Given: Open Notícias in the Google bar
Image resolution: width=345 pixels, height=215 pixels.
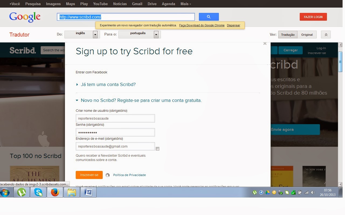Looking at the screenshot, I should coord(120,4).
